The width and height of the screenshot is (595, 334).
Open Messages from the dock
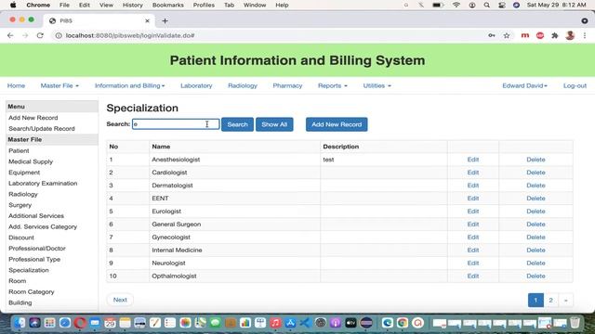click(x=215, y=323)
